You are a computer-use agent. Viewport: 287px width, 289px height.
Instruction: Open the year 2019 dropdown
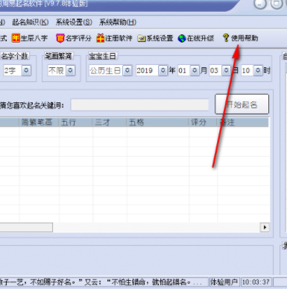pos(163,70)
